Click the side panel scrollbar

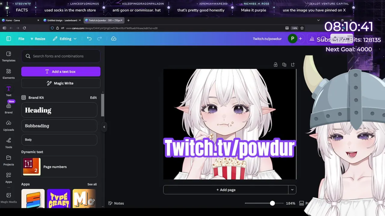(103, 105)
